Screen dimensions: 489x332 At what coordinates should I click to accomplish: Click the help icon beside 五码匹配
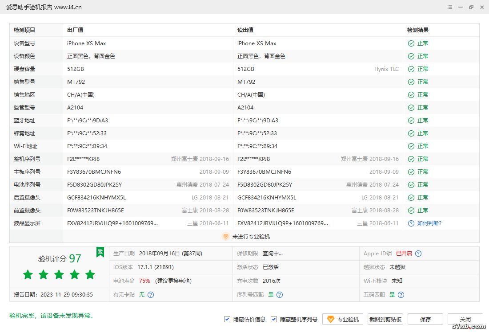tap(401, 294)
